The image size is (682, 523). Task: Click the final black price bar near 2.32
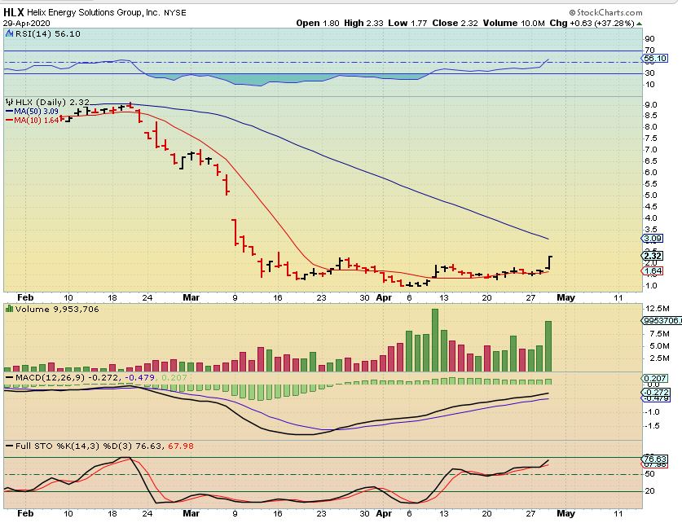(x=550, y=262)
